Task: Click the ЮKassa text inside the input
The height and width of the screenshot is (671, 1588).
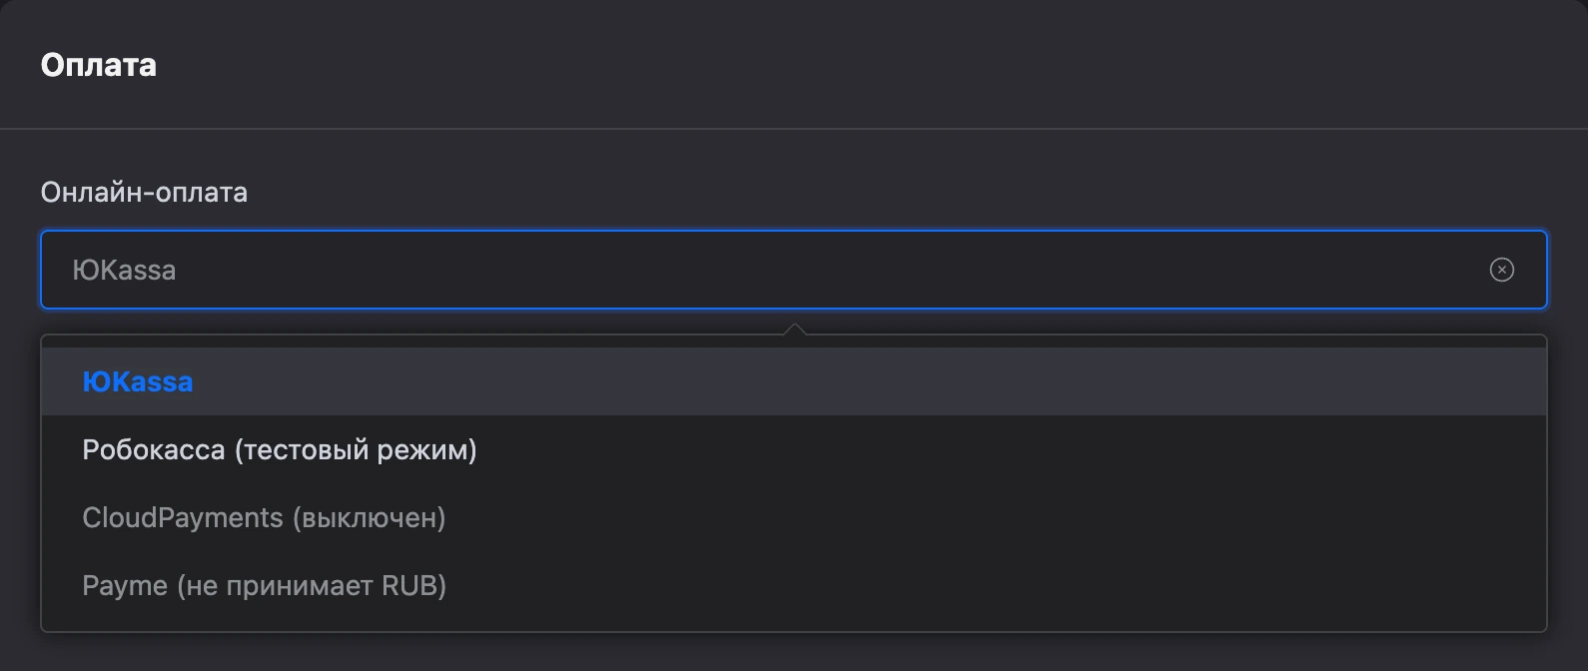Action: (124, 270)
